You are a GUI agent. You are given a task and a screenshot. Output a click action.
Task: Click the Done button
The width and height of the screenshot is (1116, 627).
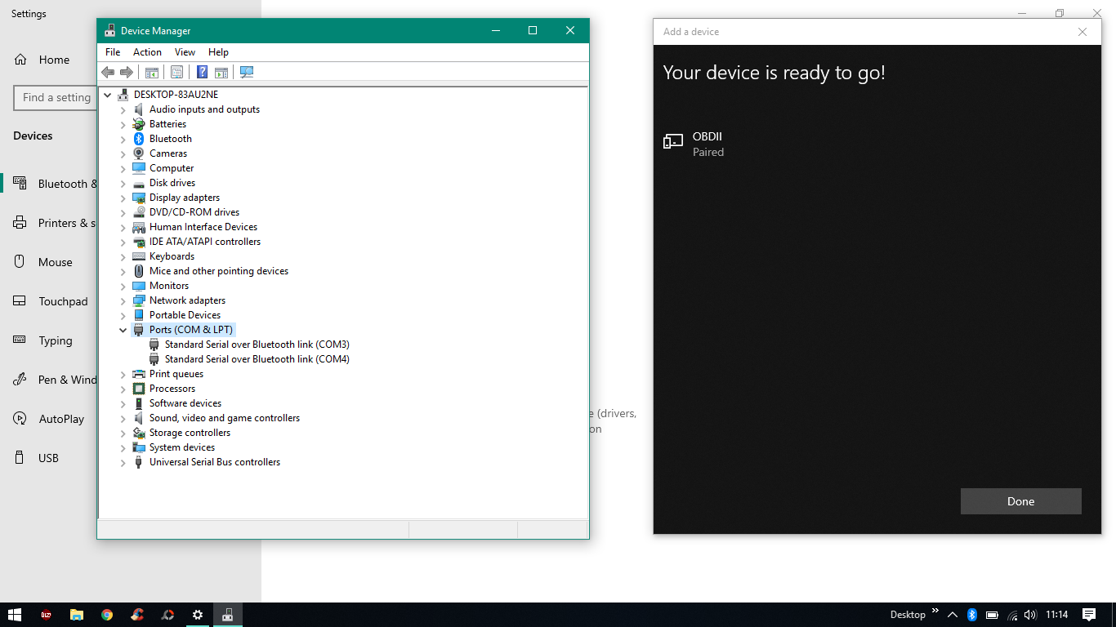(x=1020, y=501)
